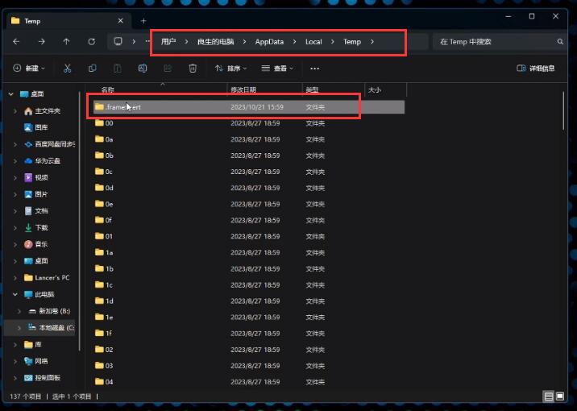Click the Cut (scissors) toolbar icon

68,68
